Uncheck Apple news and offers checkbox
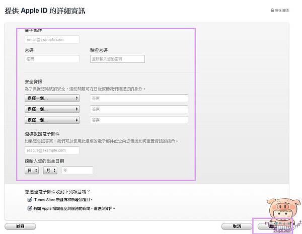The height and width of the screenshot is (234, 302). (x=30, y=208)
